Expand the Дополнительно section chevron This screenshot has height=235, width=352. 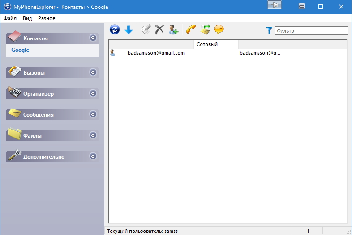click(93, 156)
